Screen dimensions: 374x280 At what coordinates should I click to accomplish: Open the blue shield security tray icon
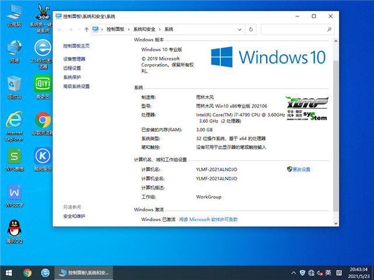point(303,273)
